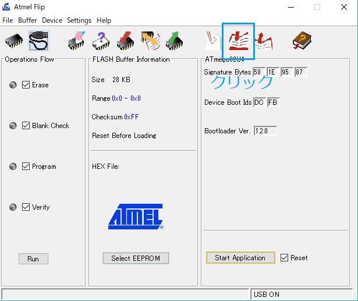The width and height of the screenshot is (358, 301).
Task: Click the Select EEPROM button
Action: click(x=136, y=258)
